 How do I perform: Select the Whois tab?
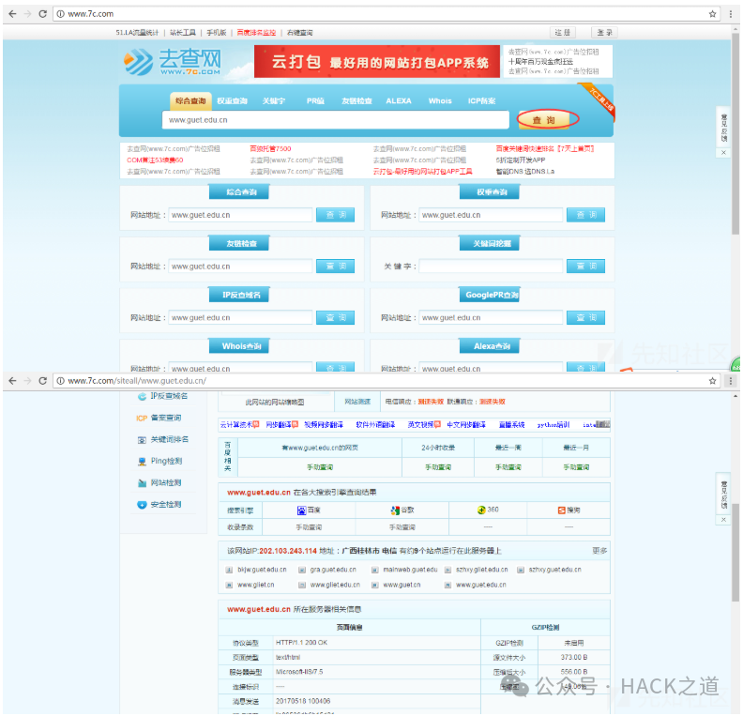(x=440, y=101)
